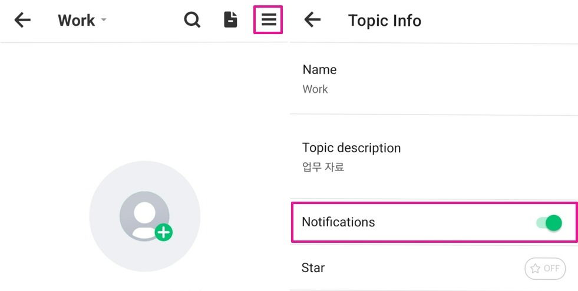
Task: Open the hamburger menu
Action: click(269, 20)
